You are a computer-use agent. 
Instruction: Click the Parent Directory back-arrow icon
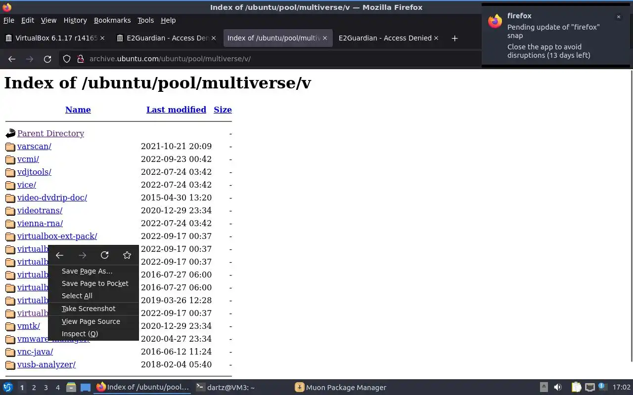pos(10,133)
